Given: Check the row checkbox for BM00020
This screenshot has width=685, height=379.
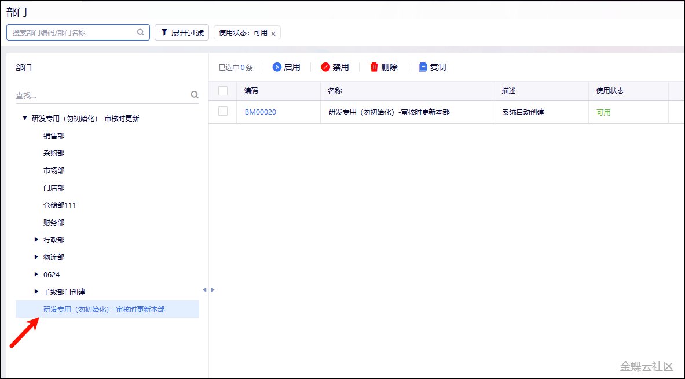Looking at the screenshot, I should (x=223, y=111).
